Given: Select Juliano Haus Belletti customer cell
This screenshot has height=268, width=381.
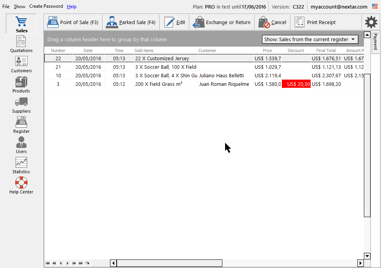Looking at the screenshot, I should 225,75.
